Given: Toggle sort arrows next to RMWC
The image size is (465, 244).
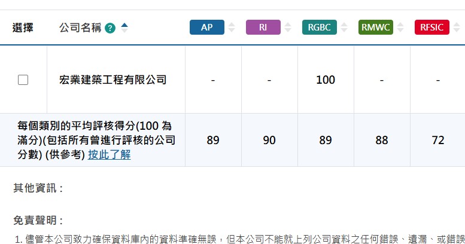Looking at the screenshot, I should pos(400,28).
